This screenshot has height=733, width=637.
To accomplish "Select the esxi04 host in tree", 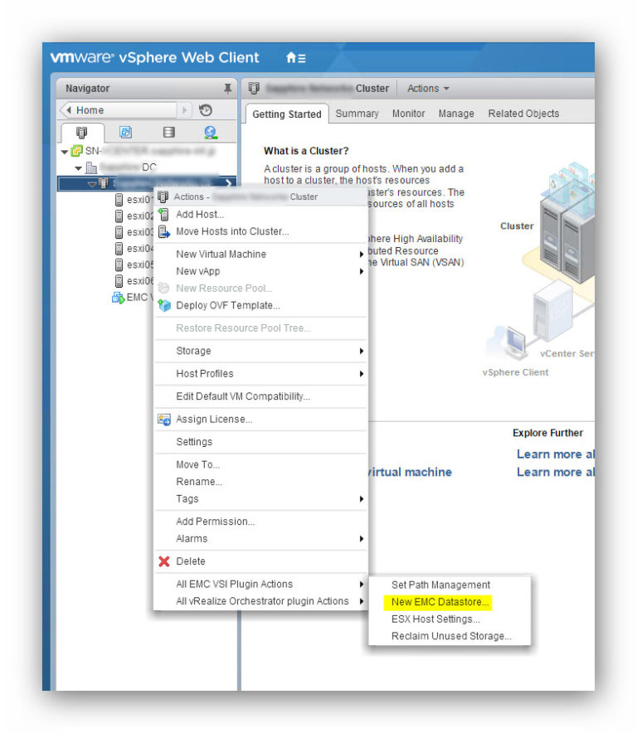I will pyautogui.click(x=134, y=248).
